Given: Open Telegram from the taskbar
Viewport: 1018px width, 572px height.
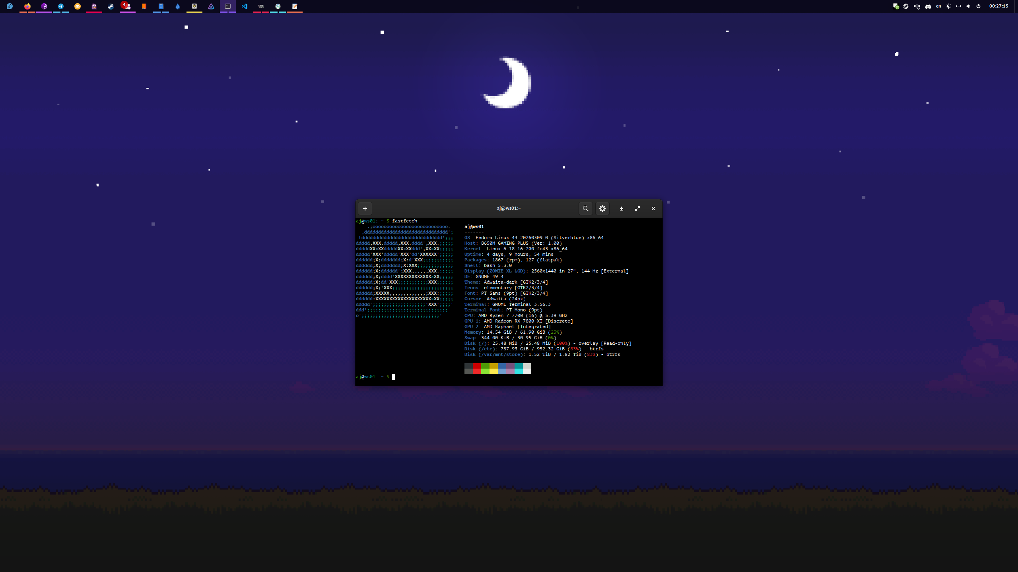Looking at the screenshot, I should tap(61, 6).
